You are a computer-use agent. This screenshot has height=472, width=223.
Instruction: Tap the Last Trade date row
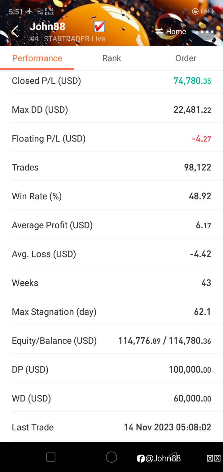pos(111,427)
